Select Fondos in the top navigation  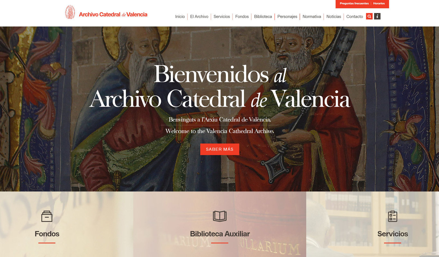[242, 16]
